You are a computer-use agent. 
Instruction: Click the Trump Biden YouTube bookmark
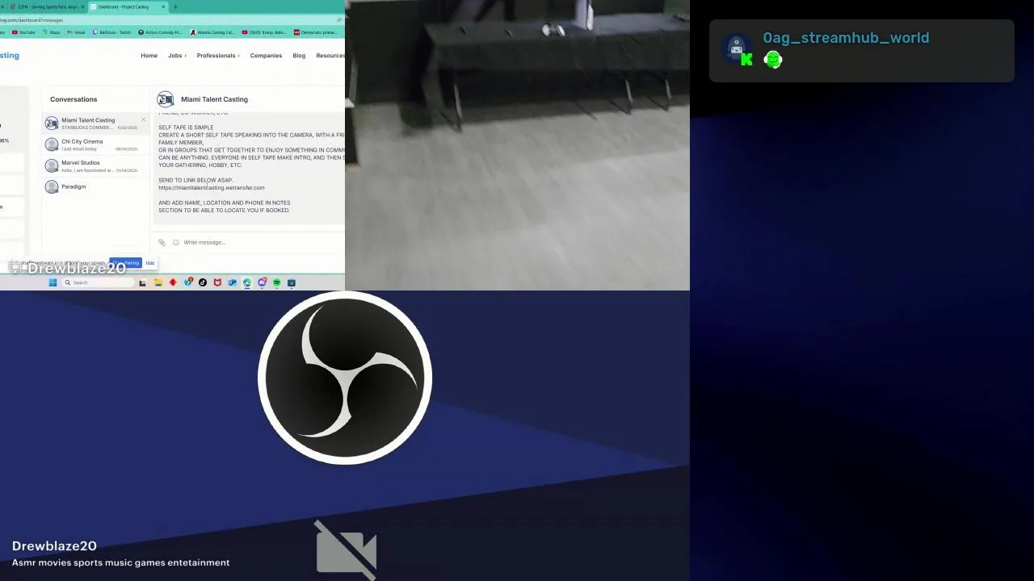click(x=263, y=32)
